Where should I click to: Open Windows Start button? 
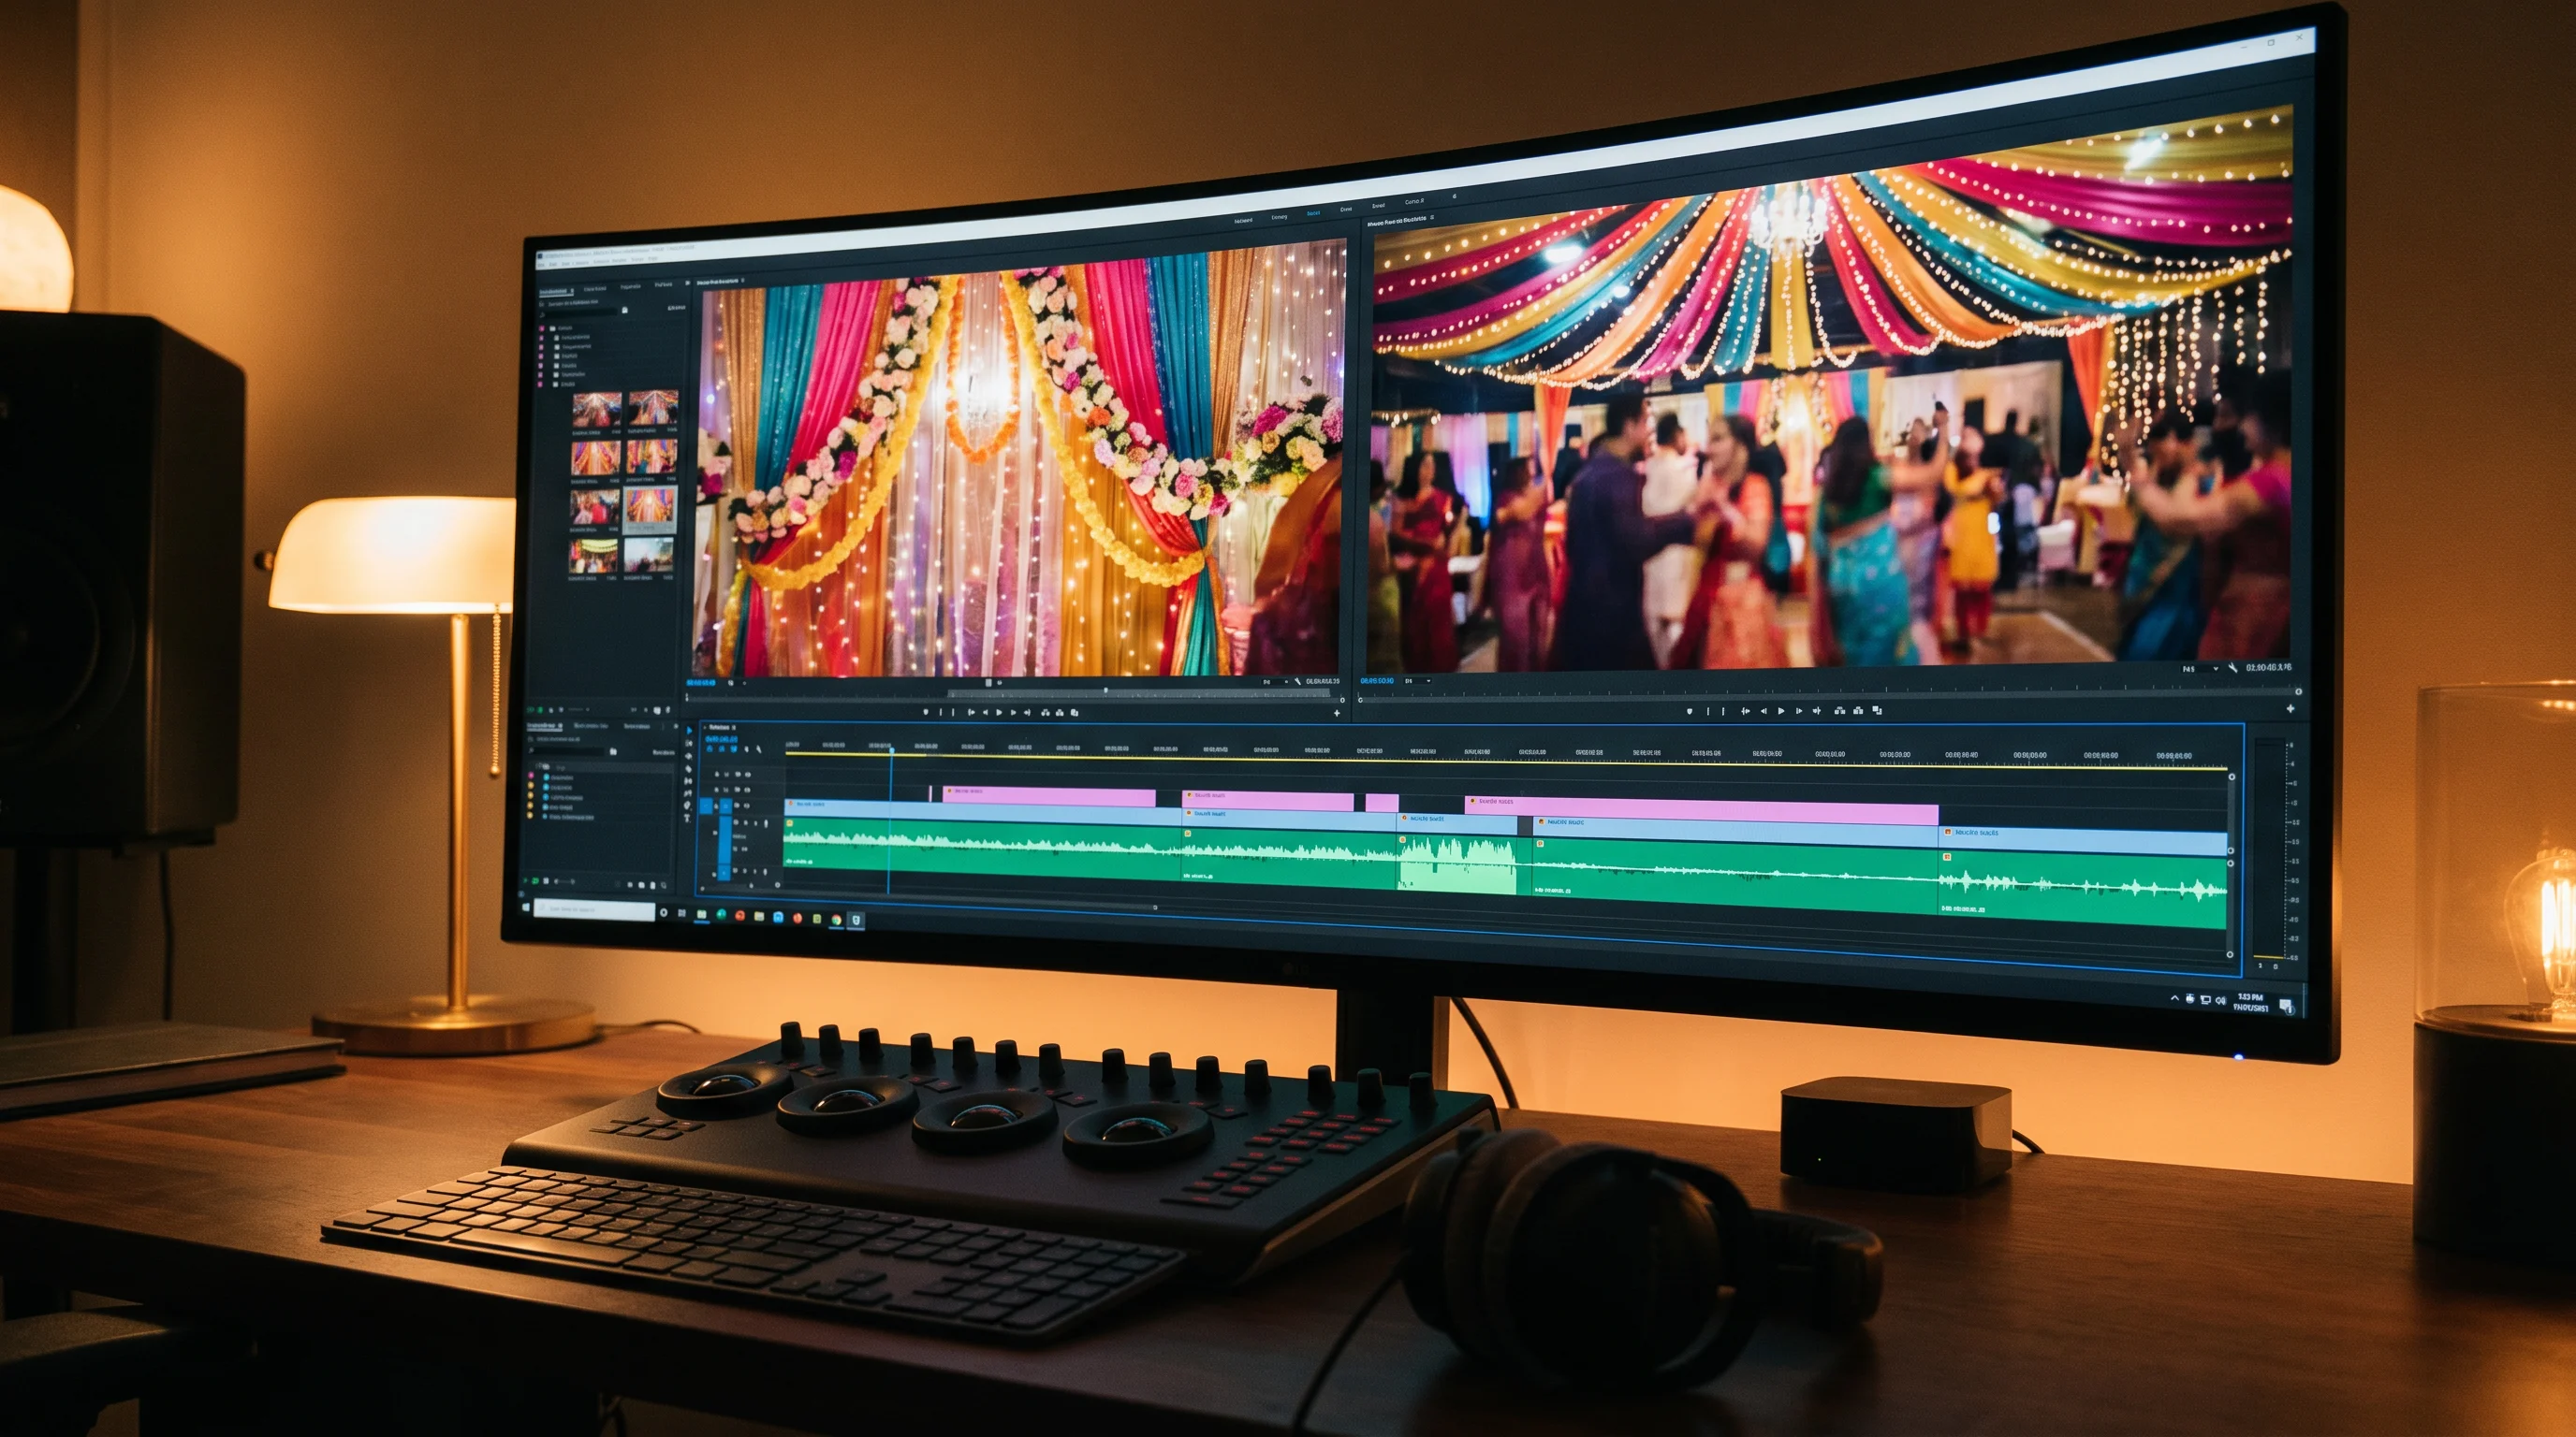526,907
